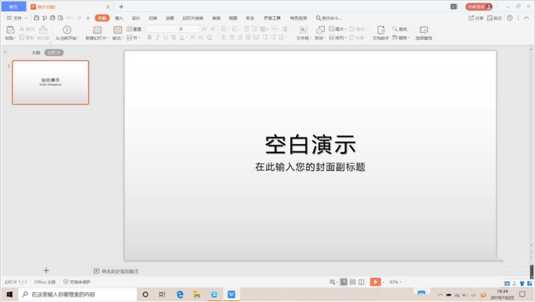This screenshot has height=302, width=535.
Task: Click the document unprotected (文档未保护) status
Action: (77, 282)
